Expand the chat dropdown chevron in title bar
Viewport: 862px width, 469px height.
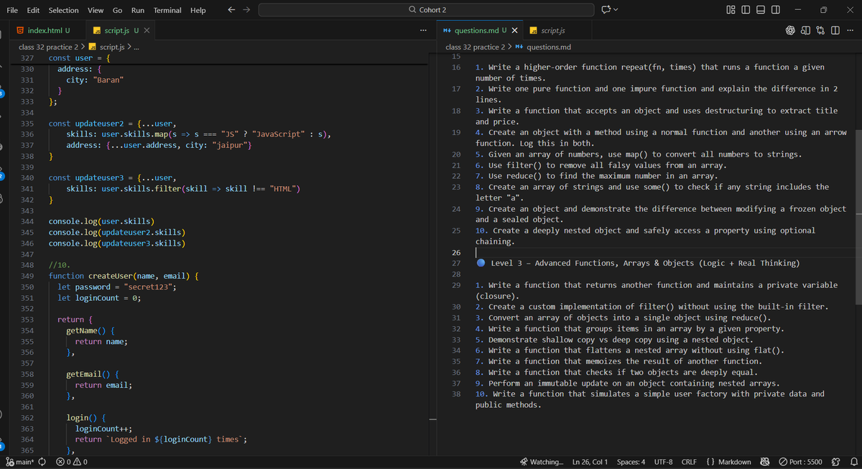616,10
